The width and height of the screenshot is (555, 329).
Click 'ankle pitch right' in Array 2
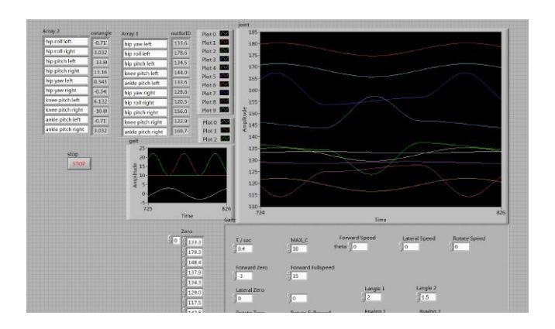66,129
